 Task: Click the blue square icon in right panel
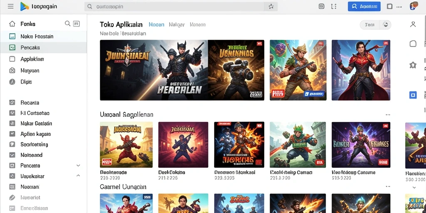(x=413, y=95)
